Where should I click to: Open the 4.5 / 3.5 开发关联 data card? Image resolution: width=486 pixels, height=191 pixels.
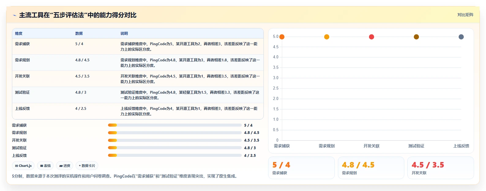441,168
